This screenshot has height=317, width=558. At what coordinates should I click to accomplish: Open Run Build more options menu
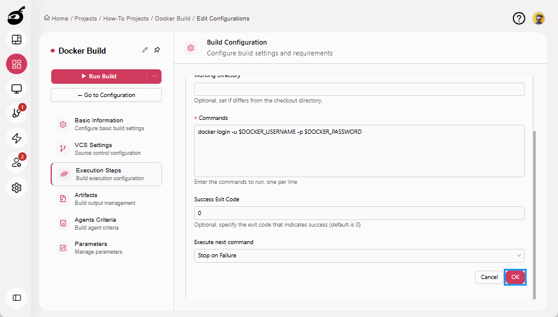tap(154, 76)
